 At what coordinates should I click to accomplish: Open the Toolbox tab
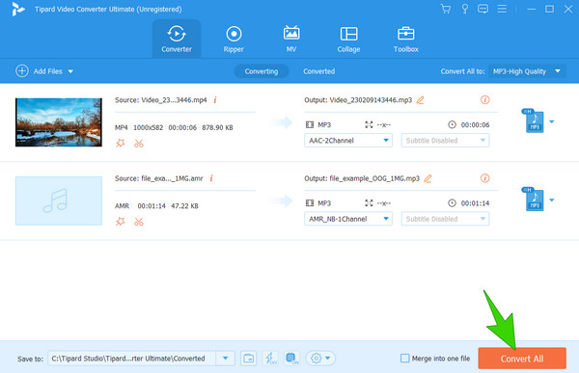(406, 39)
